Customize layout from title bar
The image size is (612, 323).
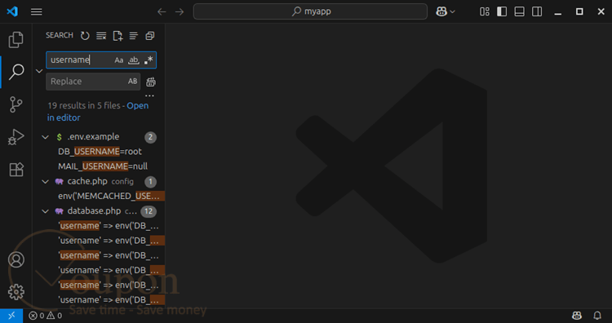pos(485,11)
